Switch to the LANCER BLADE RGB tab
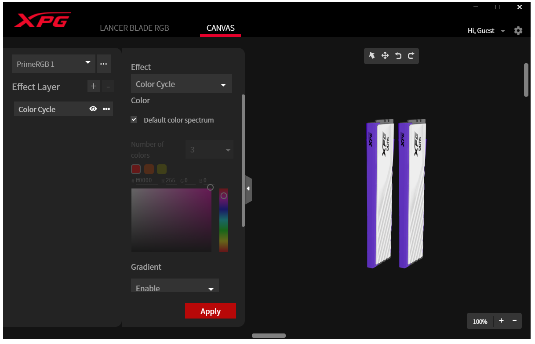This screenshot has height=344, width=535. point(135,28)
